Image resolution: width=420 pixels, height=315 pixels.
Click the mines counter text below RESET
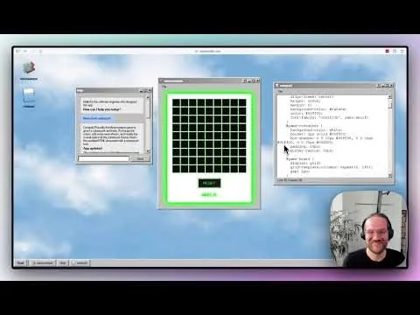(x=209, y=195)
